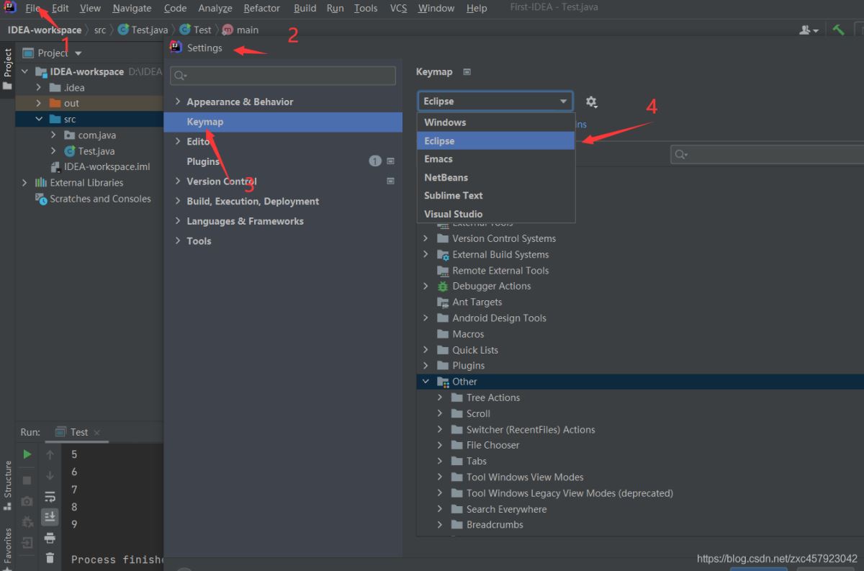Expand External Libraries in project tree
Viewport: 864px width, 571px height.
pos(24,183)
